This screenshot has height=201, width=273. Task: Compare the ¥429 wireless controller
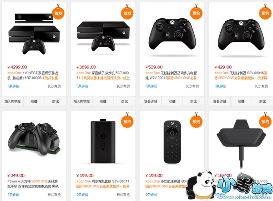(263, 101)
